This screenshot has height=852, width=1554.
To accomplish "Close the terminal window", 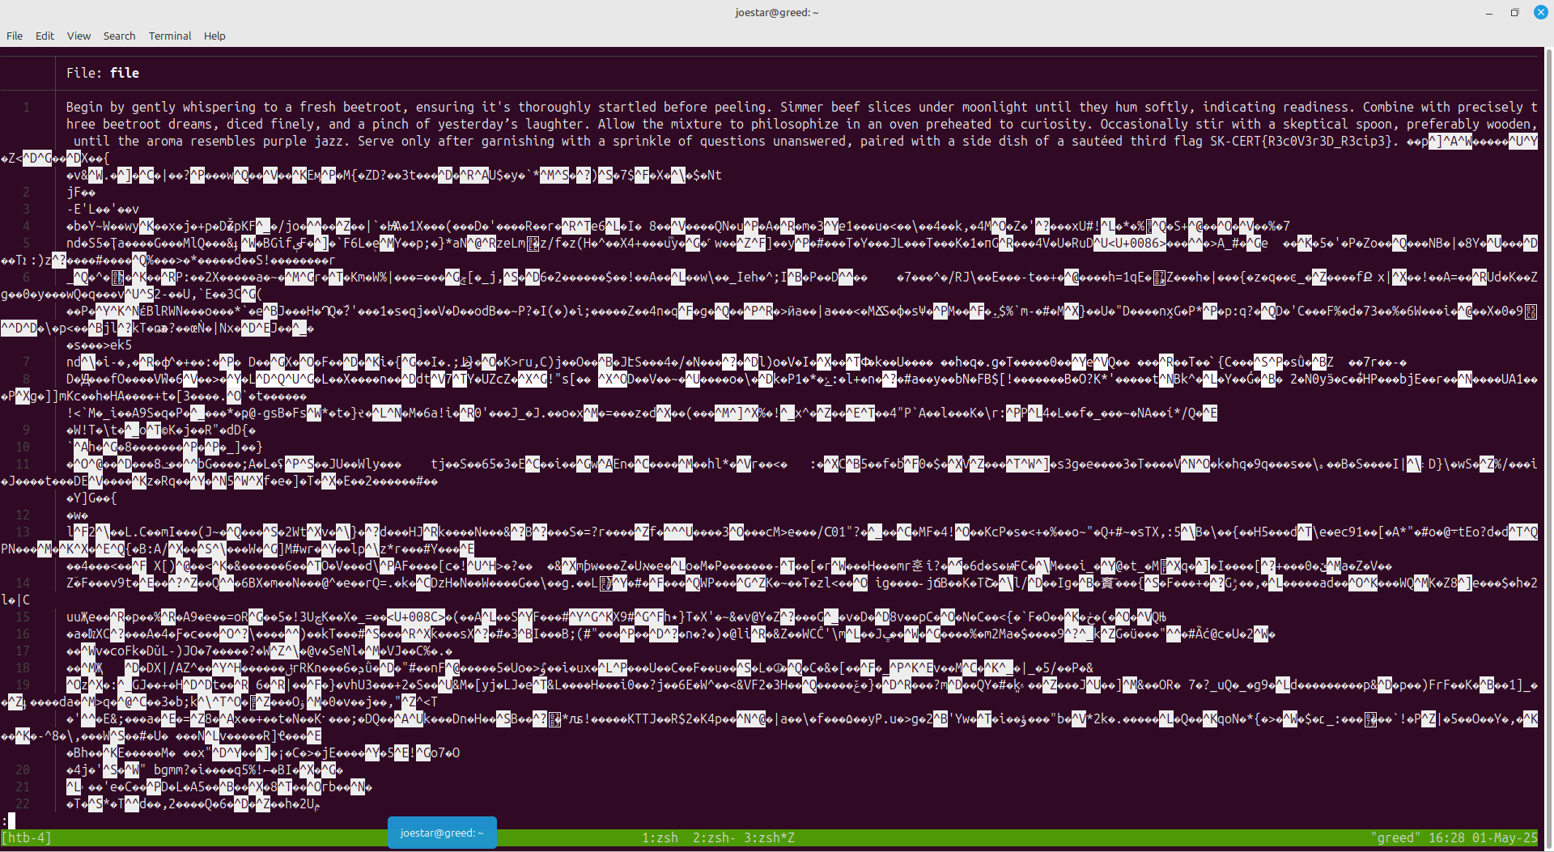I will pyautogui.click(x=1541, y=12).
